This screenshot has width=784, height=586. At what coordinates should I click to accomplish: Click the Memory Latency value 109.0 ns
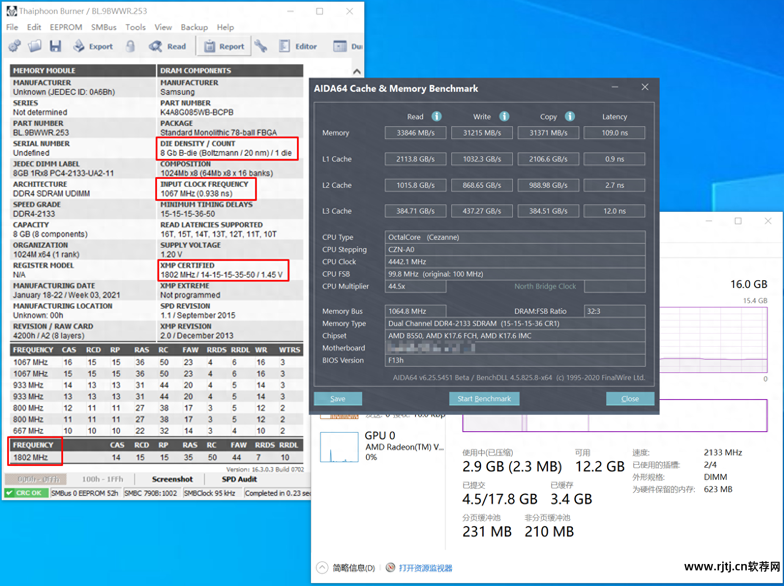(615, 133)
